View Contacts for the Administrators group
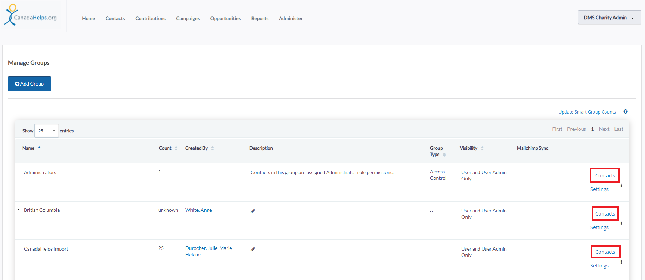 (605, 176)
